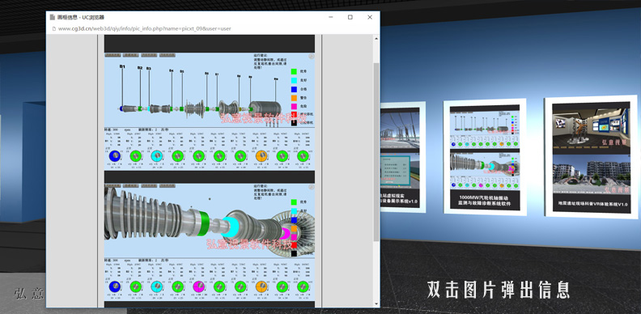The height and width of the screenshot is (314, 641).
Task: Click the blue B1 gauge in upper diagram
Action: tap(115, 155)
